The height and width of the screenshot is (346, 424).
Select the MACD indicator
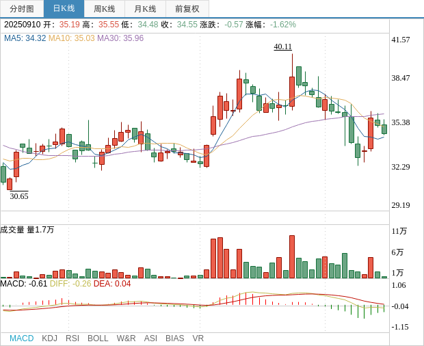pos(22,338)
